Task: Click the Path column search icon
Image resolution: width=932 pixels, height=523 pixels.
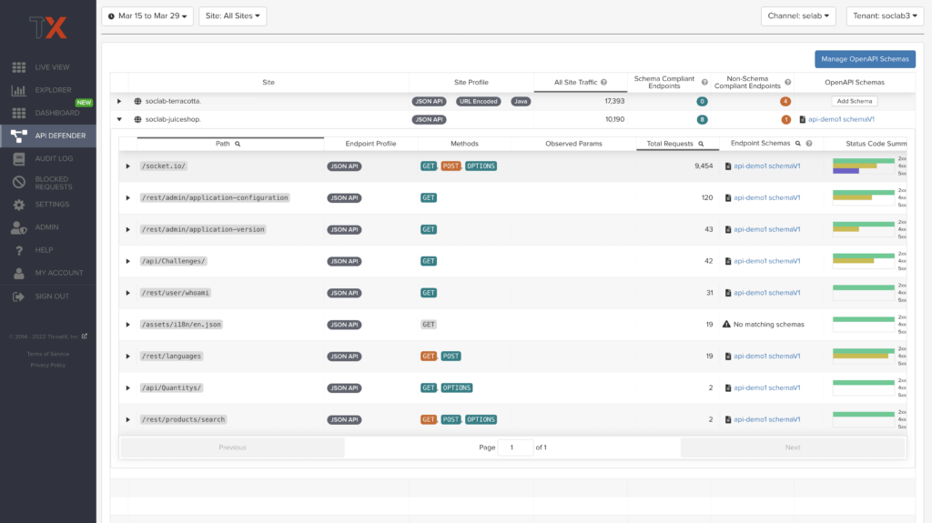Action: pos(238,144)
